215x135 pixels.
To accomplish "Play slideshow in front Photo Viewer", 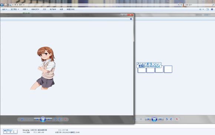I will point(43,119).
